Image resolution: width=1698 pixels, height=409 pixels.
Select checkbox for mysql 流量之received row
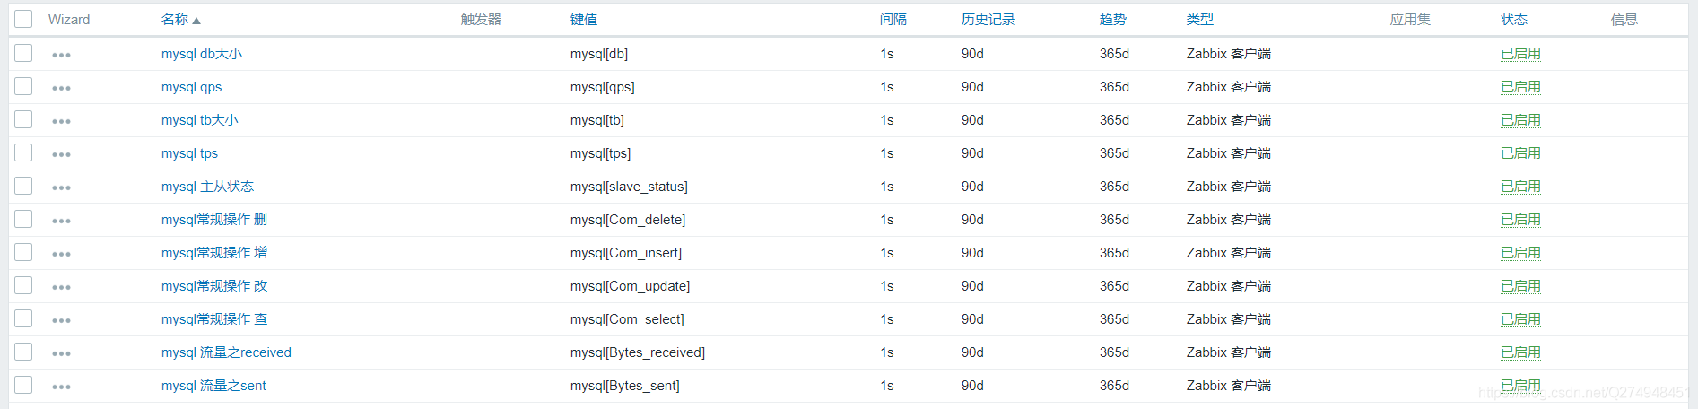[x=23, y=352]
